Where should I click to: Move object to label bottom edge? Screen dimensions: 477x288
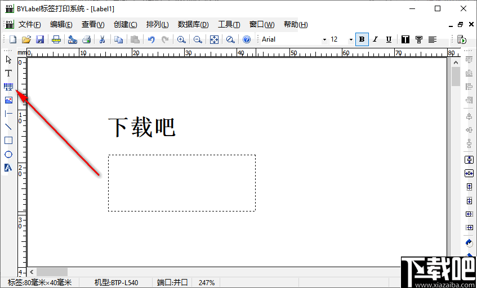pos(469,200)
